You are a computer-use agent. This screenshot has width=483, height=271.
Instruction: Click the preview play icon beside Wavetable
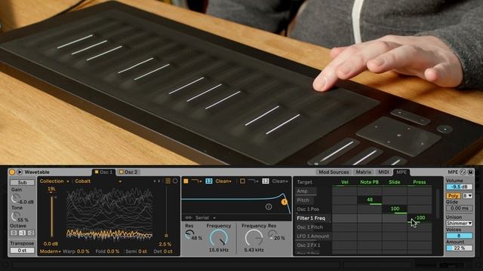[x=20, y=172]
